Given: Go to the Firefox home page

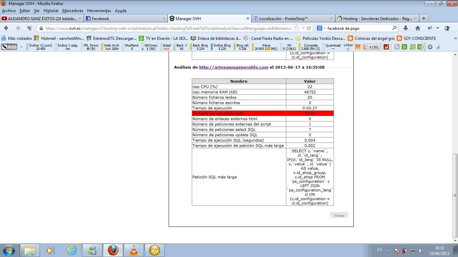Looking at the screenshot, I should [x=418, y=28].
